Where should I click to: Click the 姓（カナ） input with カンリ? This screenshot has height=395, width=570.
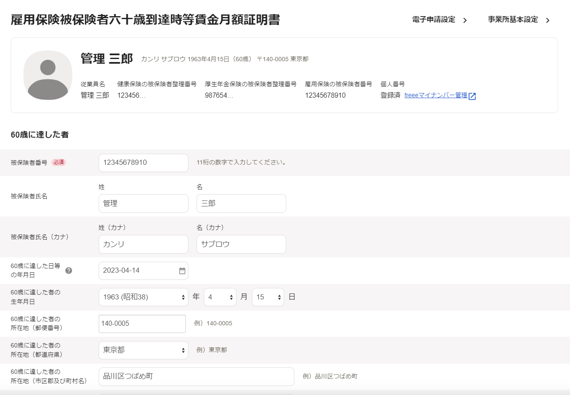pos(143,244)
